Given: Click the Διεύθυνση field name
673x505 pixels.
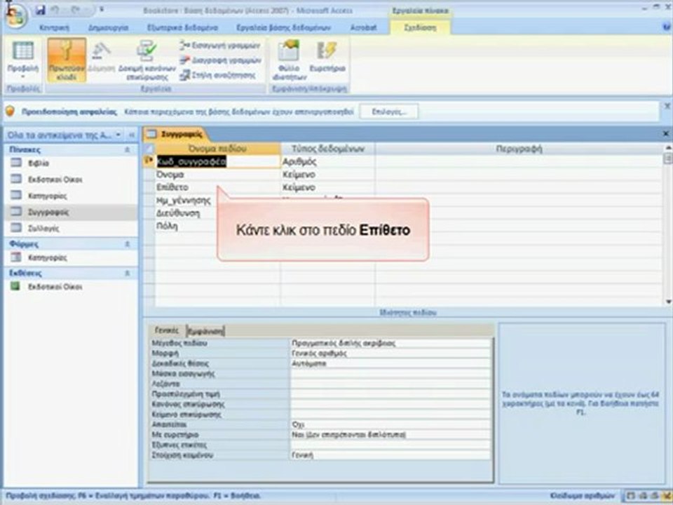Looking at the screenshot, I should coord(178,213).
